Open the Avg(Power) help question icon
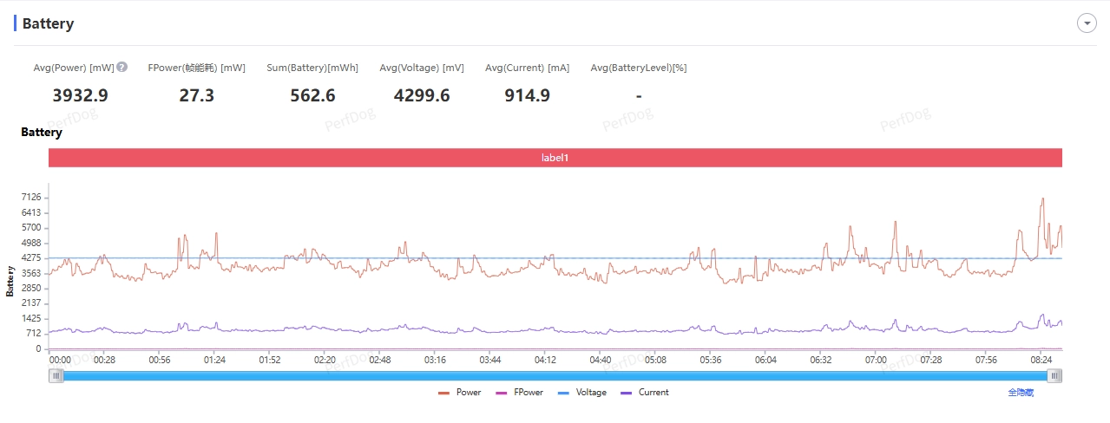This screenshot has width=1110, height=423. point(122,67)
